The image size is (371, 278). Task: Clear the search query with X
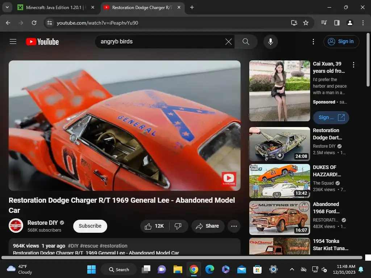point(229,42)
